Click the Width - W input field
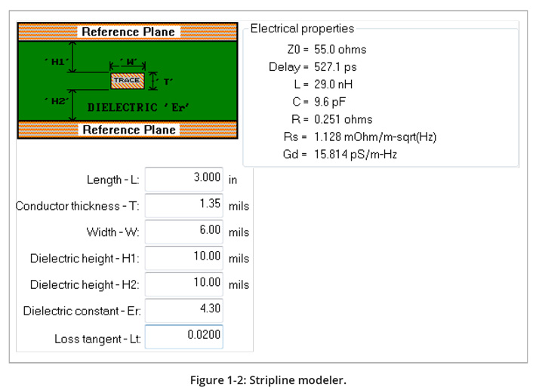Image resolution: width=536 pixels, height=390 pixels. coord(184,232)
